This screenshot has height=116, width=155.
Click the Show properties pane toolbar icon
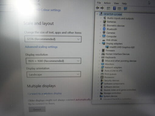[108, 8]
